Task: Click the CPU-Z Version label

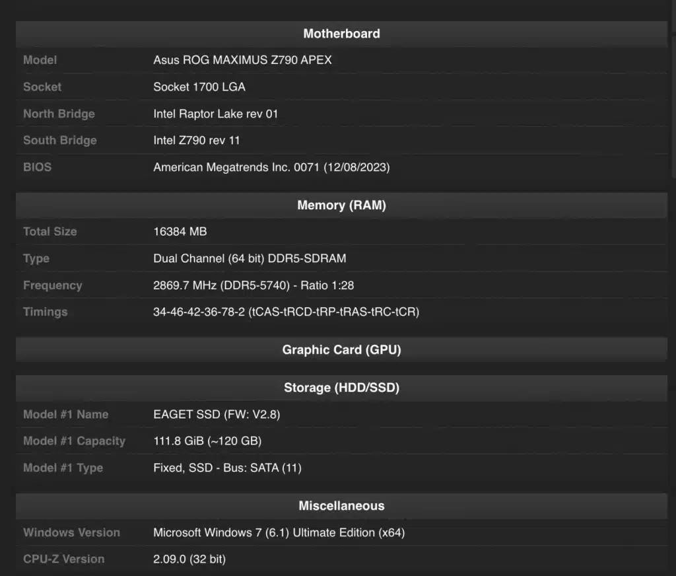Action: click(x=64, y=559)
